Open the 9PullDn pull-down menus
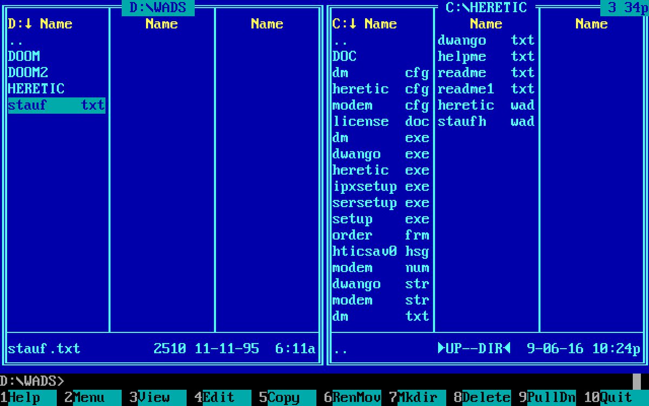The height and width of the screenshot is (406, 649). point(547,398)
